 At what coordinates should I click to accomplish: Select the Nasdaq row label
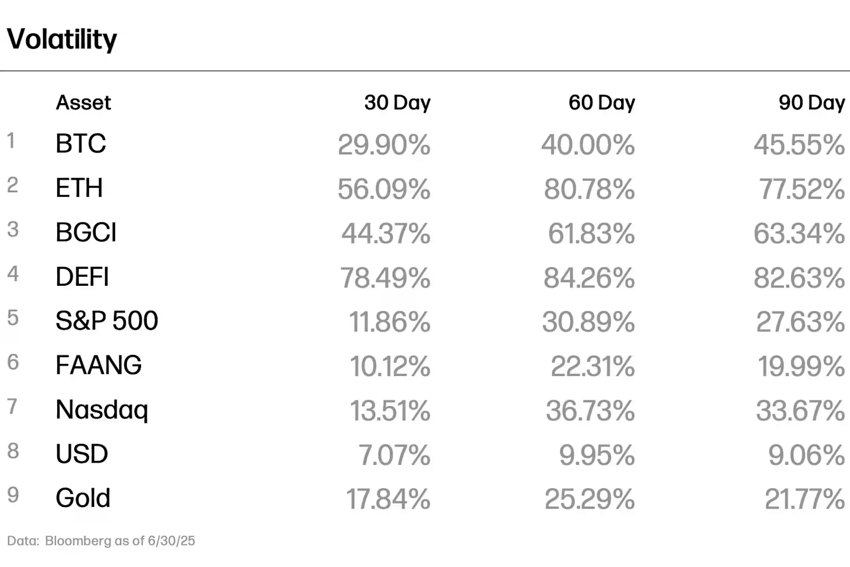(102, 409)
